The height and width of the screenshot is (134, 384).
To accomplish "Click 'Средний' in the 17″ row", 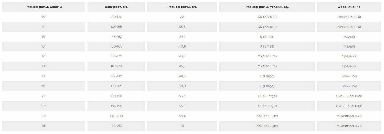I will 349,56.
